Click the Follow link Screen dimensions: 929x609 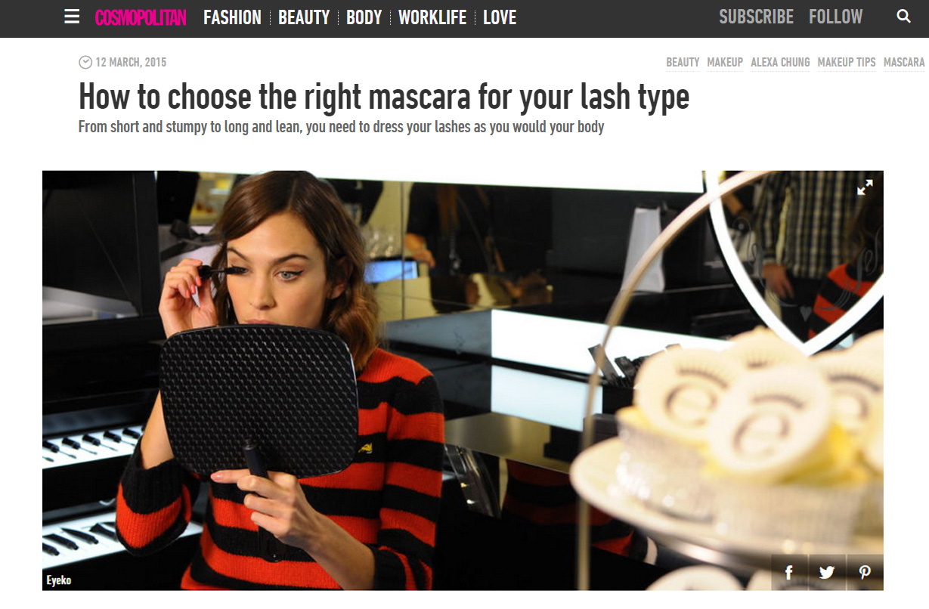coord(835,17)
